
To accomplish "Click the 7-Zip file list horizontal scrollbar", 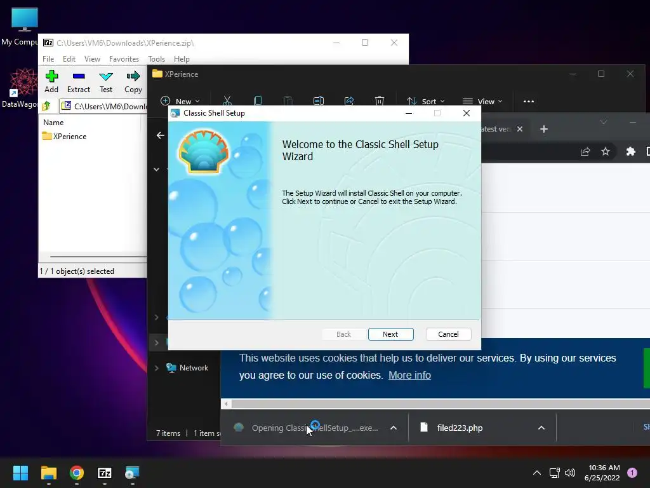I will (x=98, y=257).
